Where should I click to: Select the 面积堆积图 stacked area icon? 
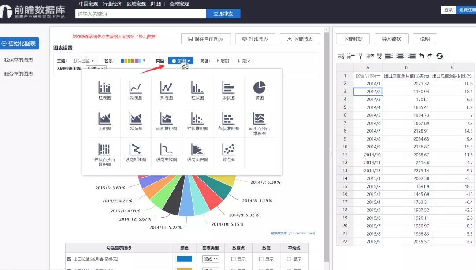[166, 122]
